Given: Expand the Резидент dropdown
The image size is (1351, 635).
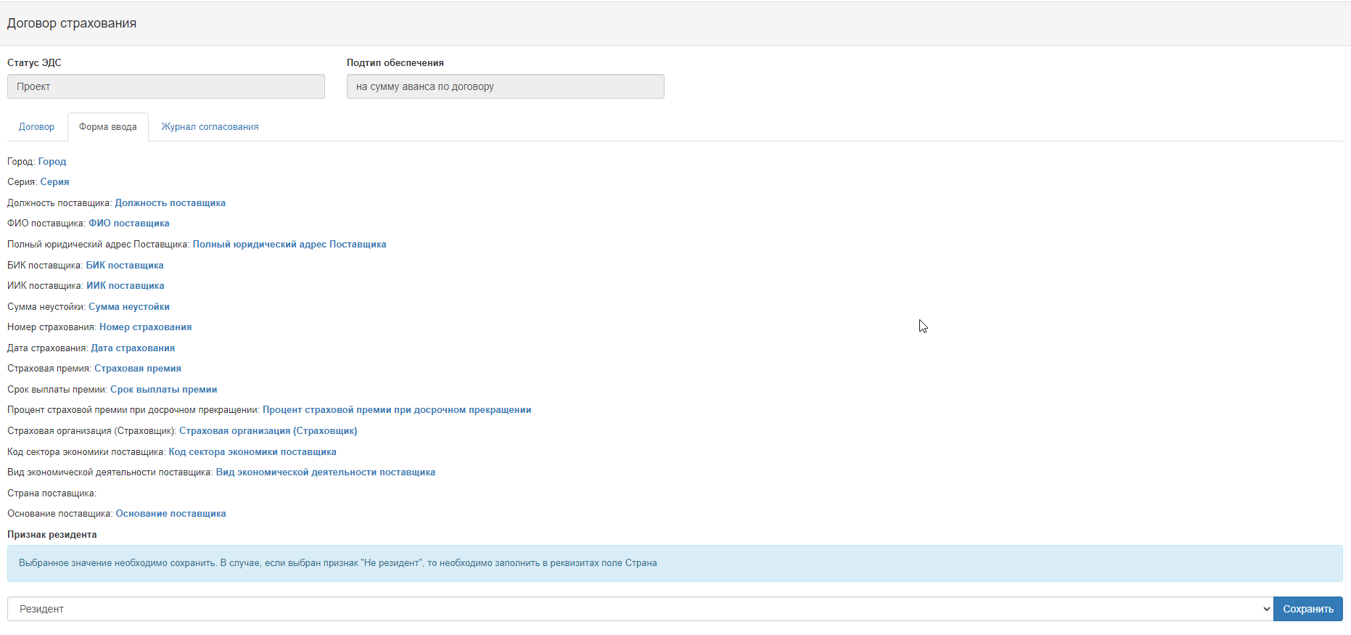Looking at the screenshot, I should tap(638, 609).
